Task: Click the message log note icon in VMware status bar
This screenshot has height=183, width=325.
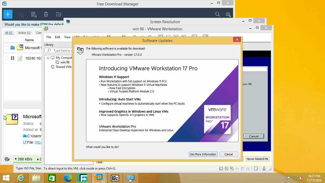Action: click(256, 169)
